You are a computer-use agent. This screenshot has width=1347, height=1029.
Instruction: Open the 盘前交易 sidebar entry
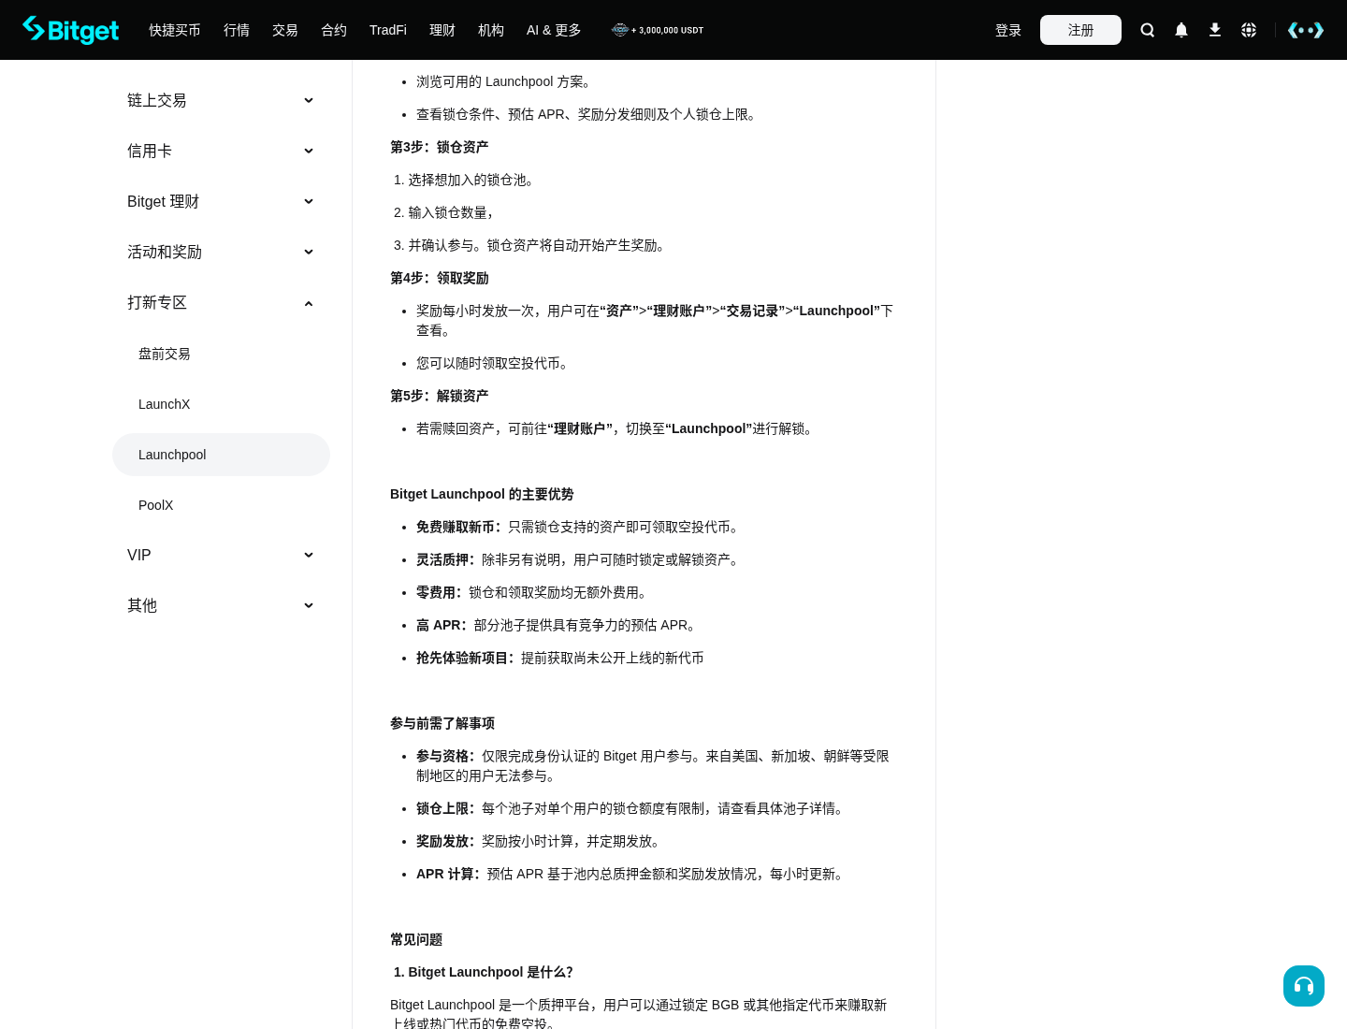(221, 354)
